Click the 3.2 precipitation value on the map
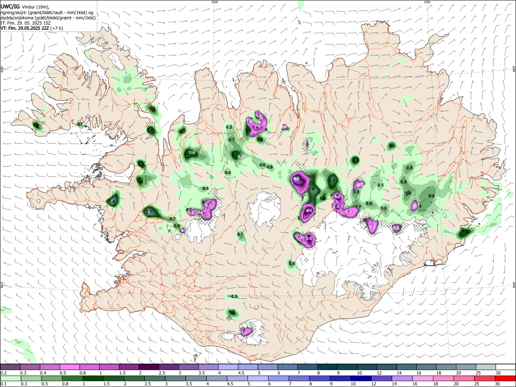The image size is (516, 387). pos(332,181)
